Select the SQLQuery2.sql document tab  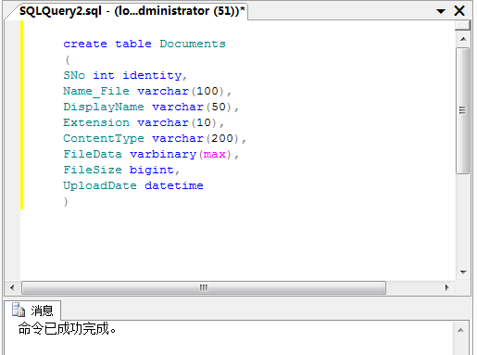pos(132,11)
